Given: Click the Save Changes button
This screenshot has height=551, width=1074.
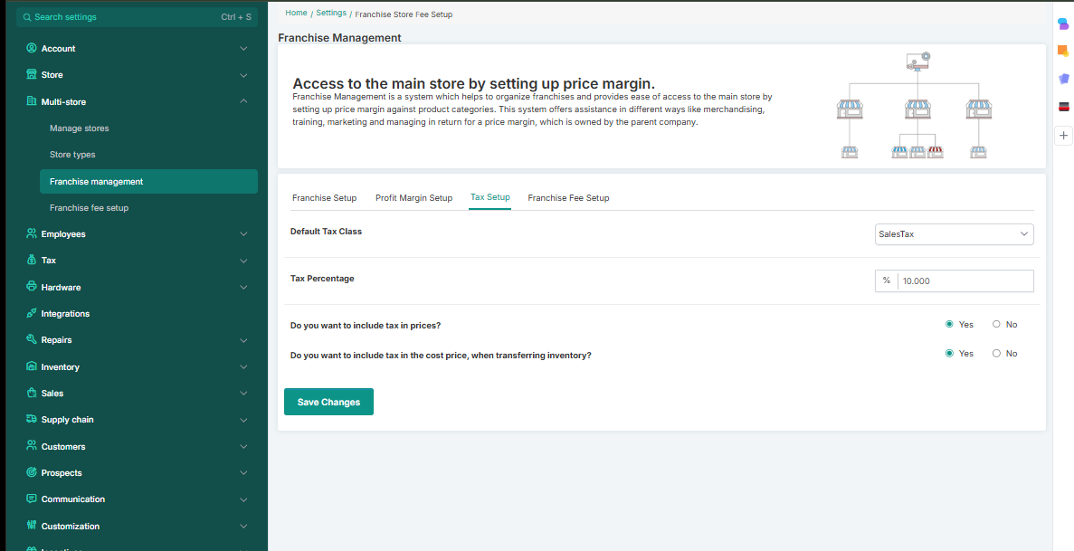Looking at the screenshot, I should pos(328,403).
